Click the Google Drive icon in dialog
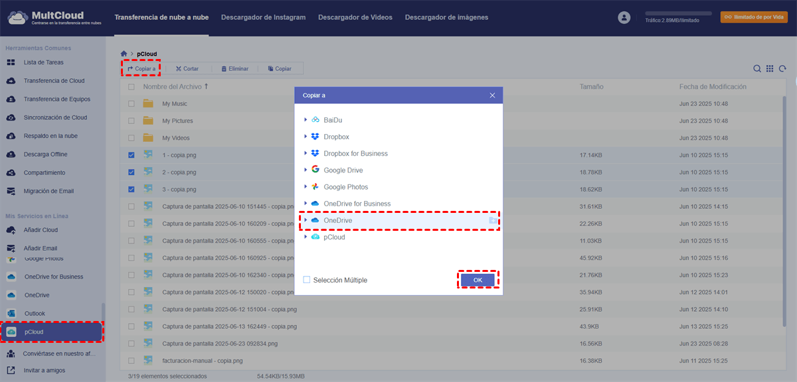797x382 pixels. click(x=315, y=170)
